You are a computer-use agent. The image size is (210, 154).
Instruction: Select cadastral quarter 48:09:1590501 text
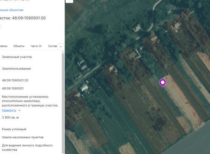[13, 88]
